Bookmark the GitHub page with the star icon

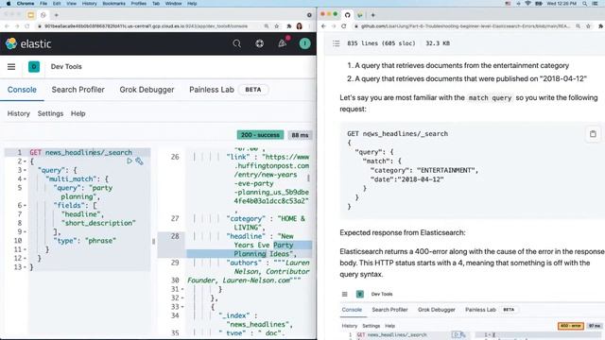point(588,26)
